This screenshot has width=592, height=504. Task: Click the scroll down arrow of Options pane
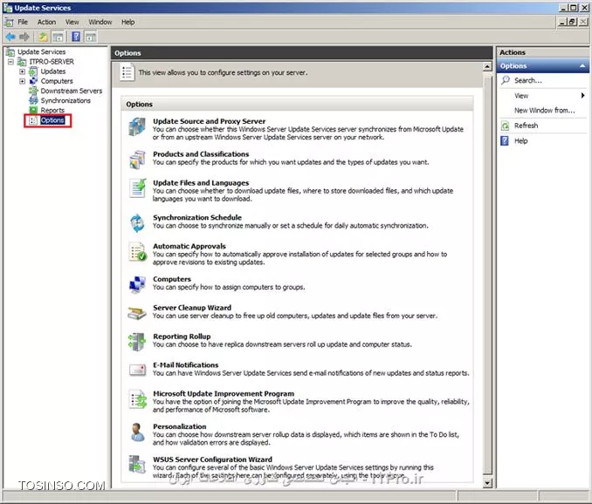(487, 483)
